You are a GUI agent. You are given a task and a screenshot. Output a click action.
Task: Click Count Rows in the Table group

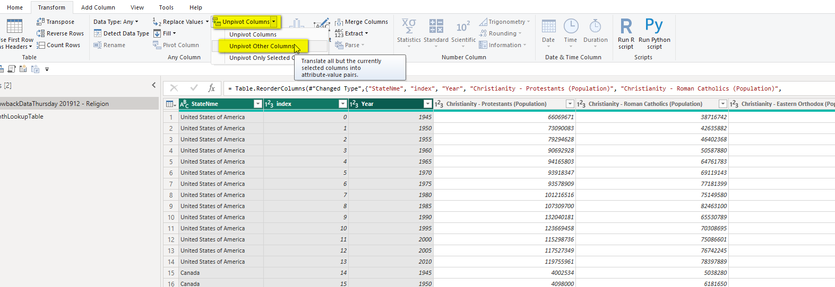click(58, 45)
